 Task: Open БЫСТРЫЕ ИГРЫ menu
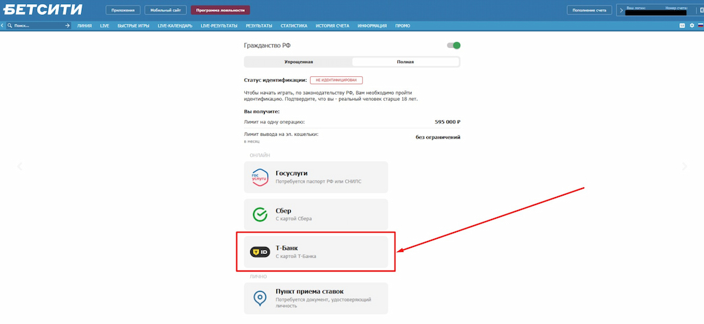pos(133,26)
